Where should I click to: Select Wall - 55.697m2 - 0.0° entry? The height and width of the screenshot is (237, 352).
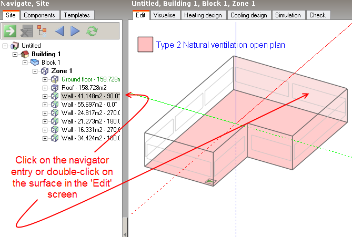[x=90, y=105]
